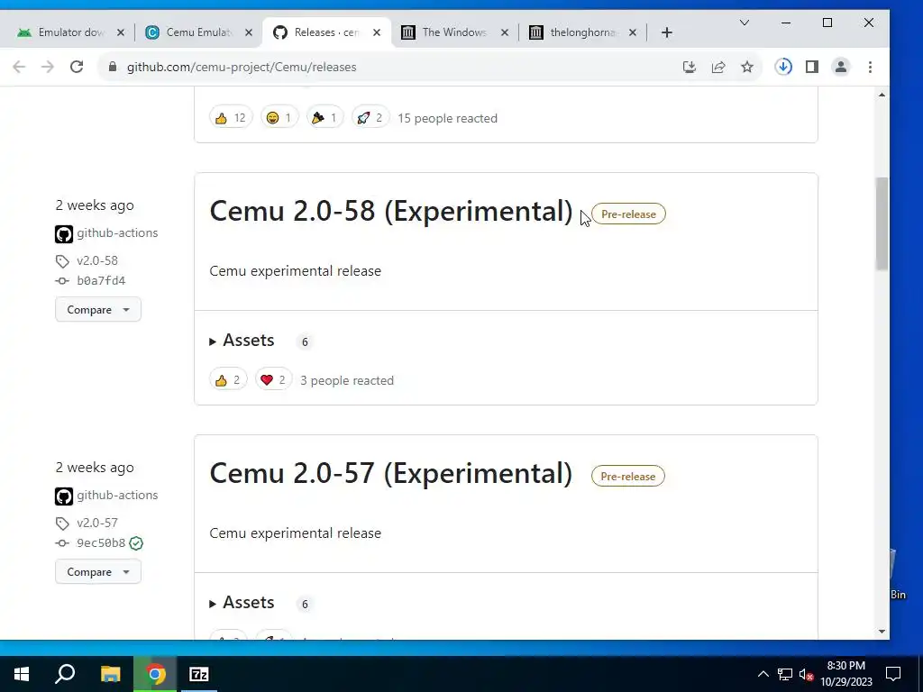Toggle thumbs up reaction with 12 votes
Viewport: 923px width, 692px height.
pos(231,118)
